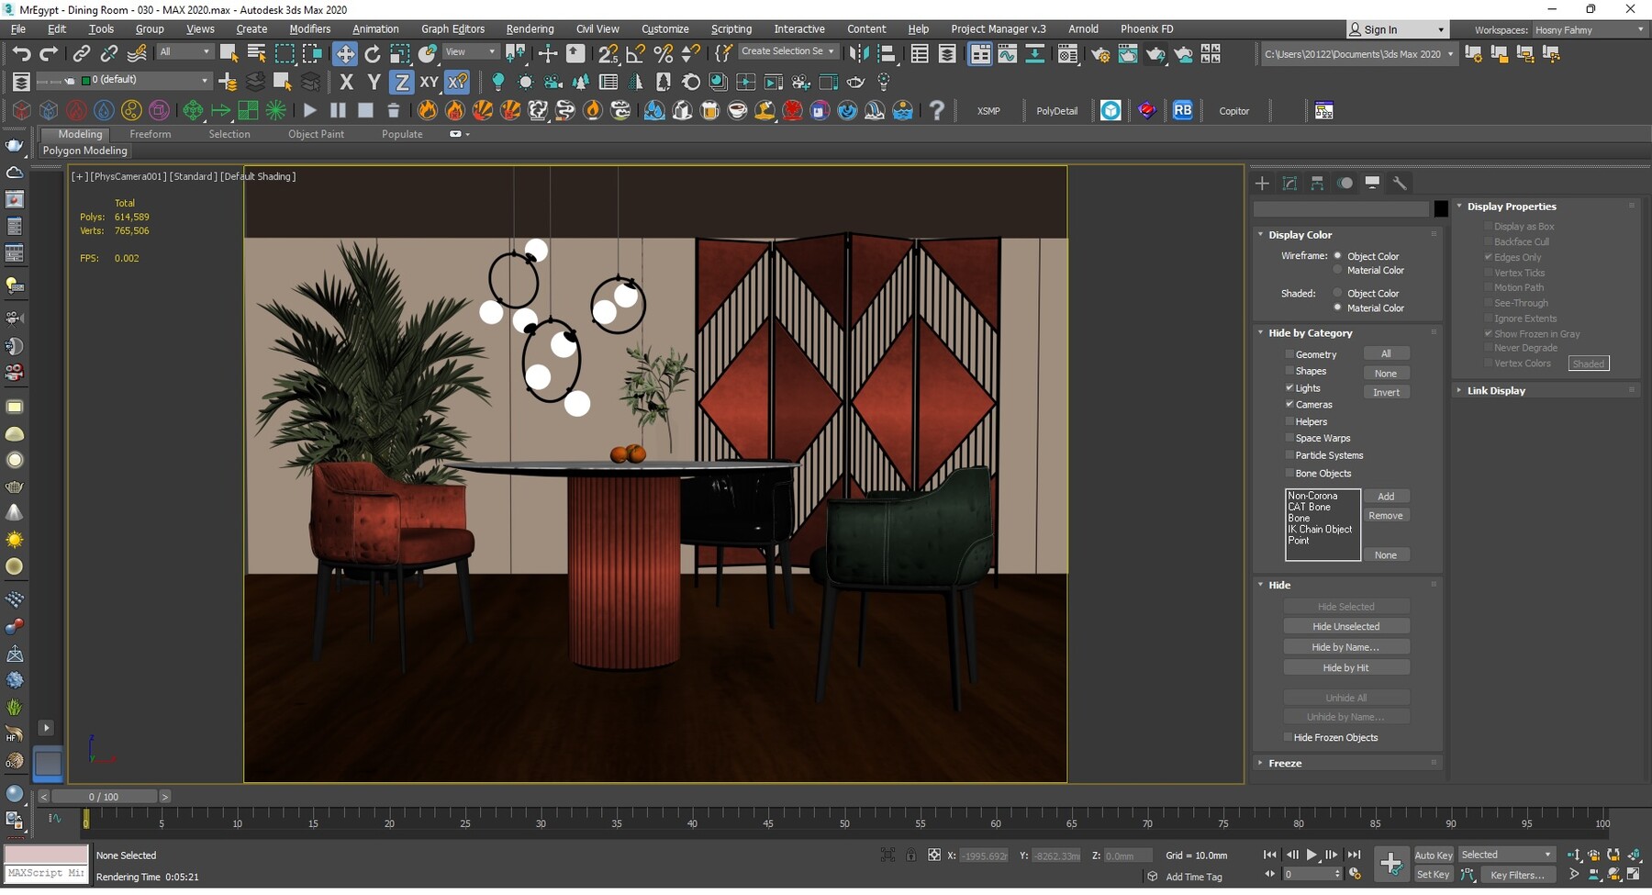Screen dimensions: 1652x895
Task: Click the Hide by Name button
Action: coord(1346,646)
